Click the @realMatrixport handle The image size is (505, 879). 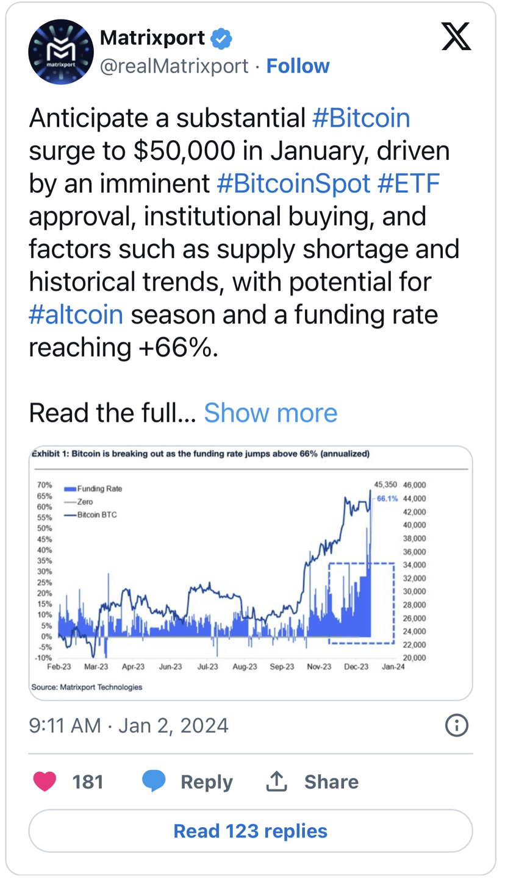click(x=174, y=66)
